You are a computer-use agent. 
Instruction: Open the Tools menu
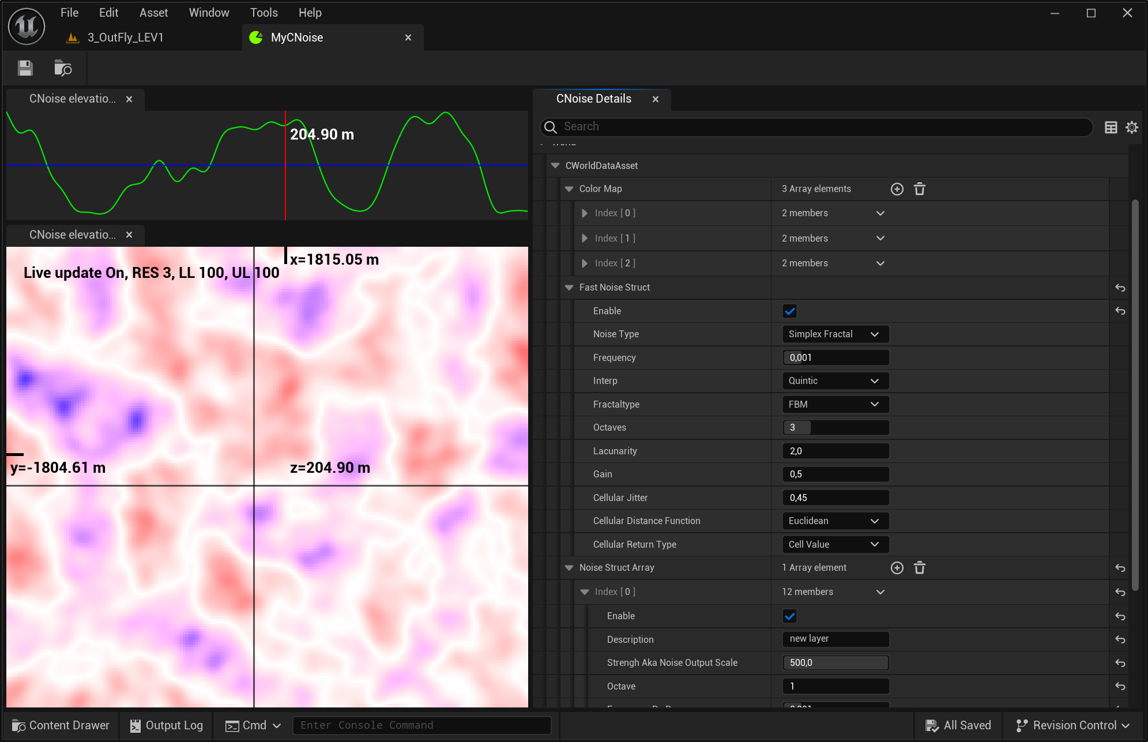click(x=264, y=13)
